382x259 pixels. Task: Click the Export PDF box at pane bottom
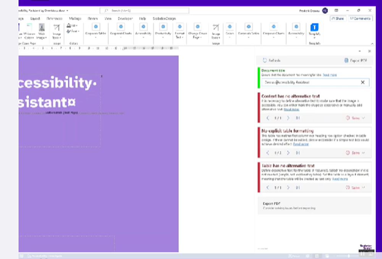tap(314, 206)
